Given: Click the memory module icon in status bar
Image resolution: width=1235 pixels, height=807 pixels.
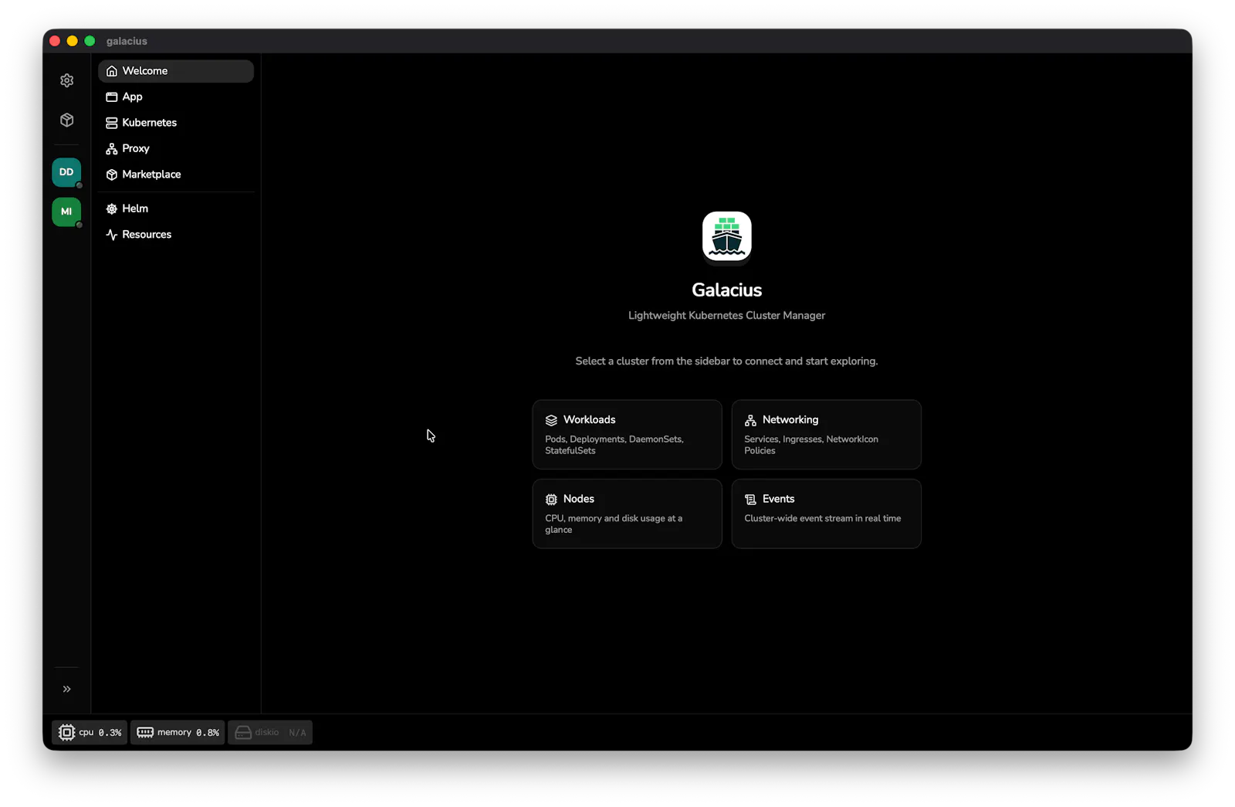Looking at the screenshot, I should [145, 732].
